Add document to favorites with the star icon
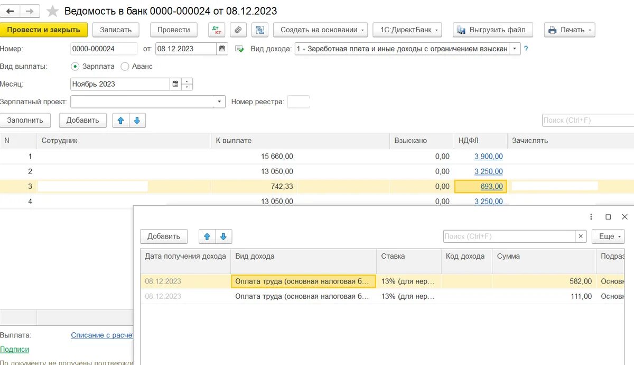634x365 pixels. (52, 11)
